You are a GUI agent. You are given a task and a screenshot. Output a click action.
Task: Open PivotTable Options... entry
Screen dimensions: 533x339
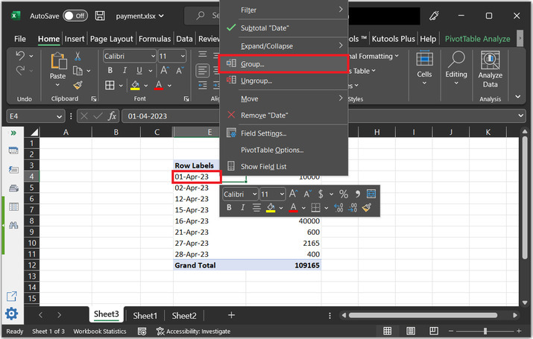click(x=283, y=150)
